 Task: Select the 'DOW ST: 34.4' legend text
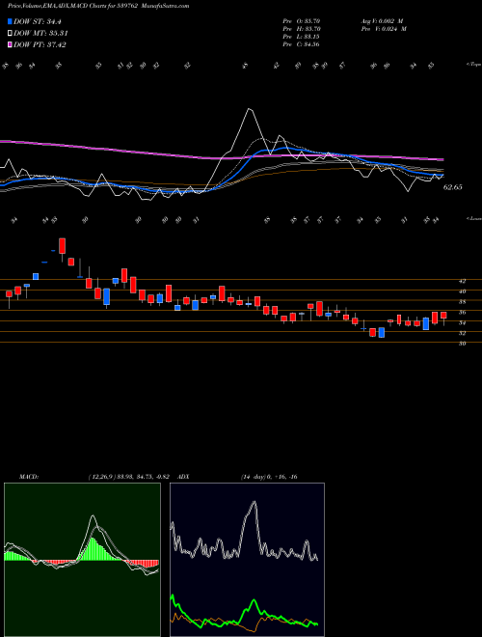pyautogui.click(x=38, y=21)
